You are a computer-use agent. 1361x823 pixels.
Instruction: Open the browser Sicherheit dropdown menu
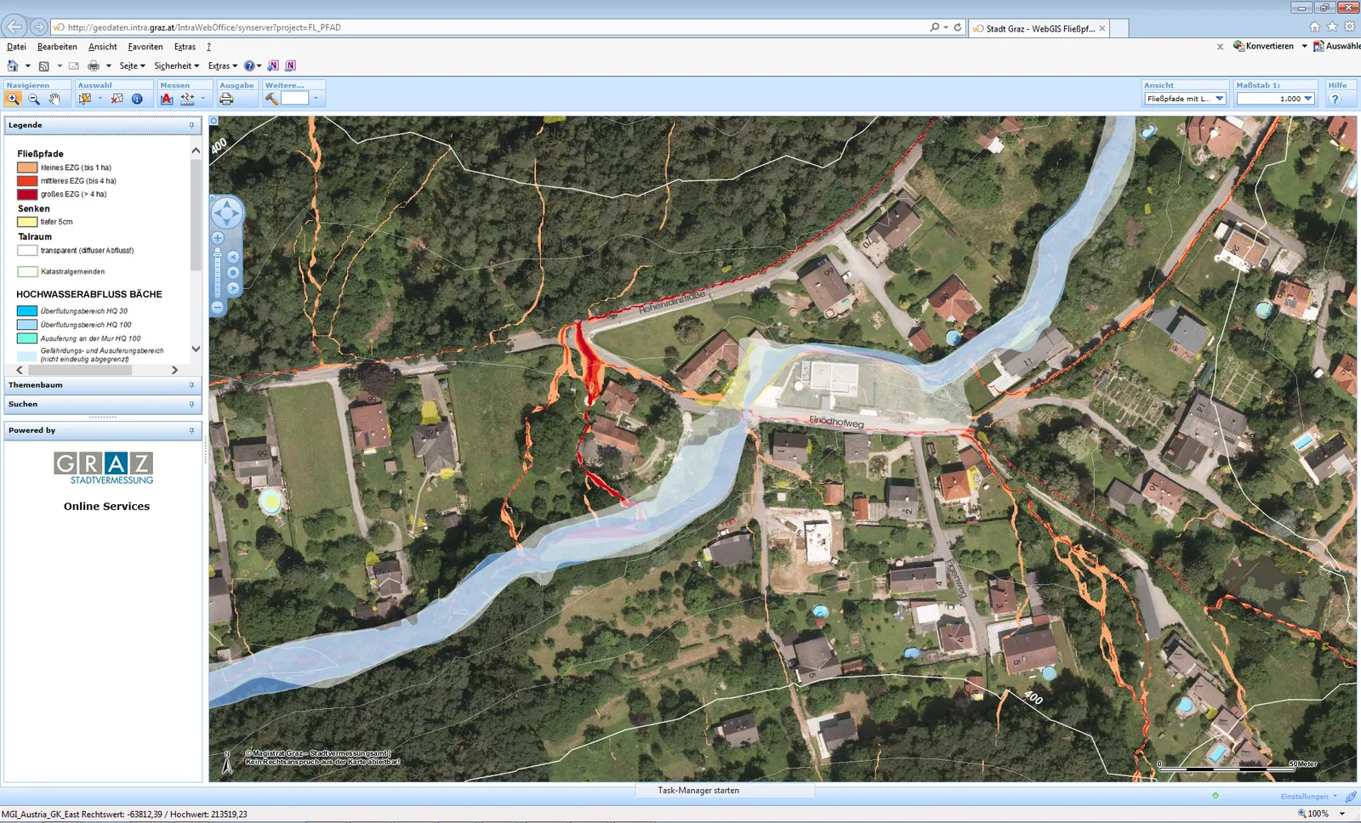176,65
